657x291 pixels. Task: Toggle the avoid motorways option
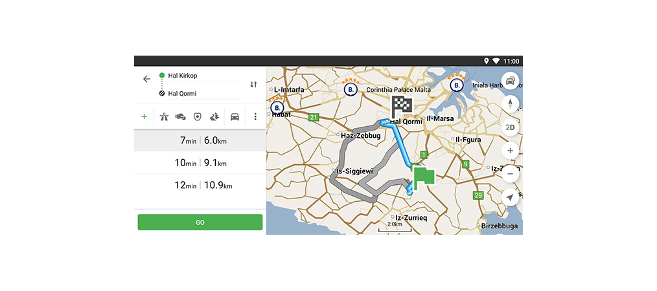pos(165,116)
